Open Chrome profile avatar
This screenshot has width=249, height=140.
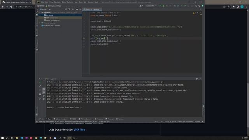[242, 7]
